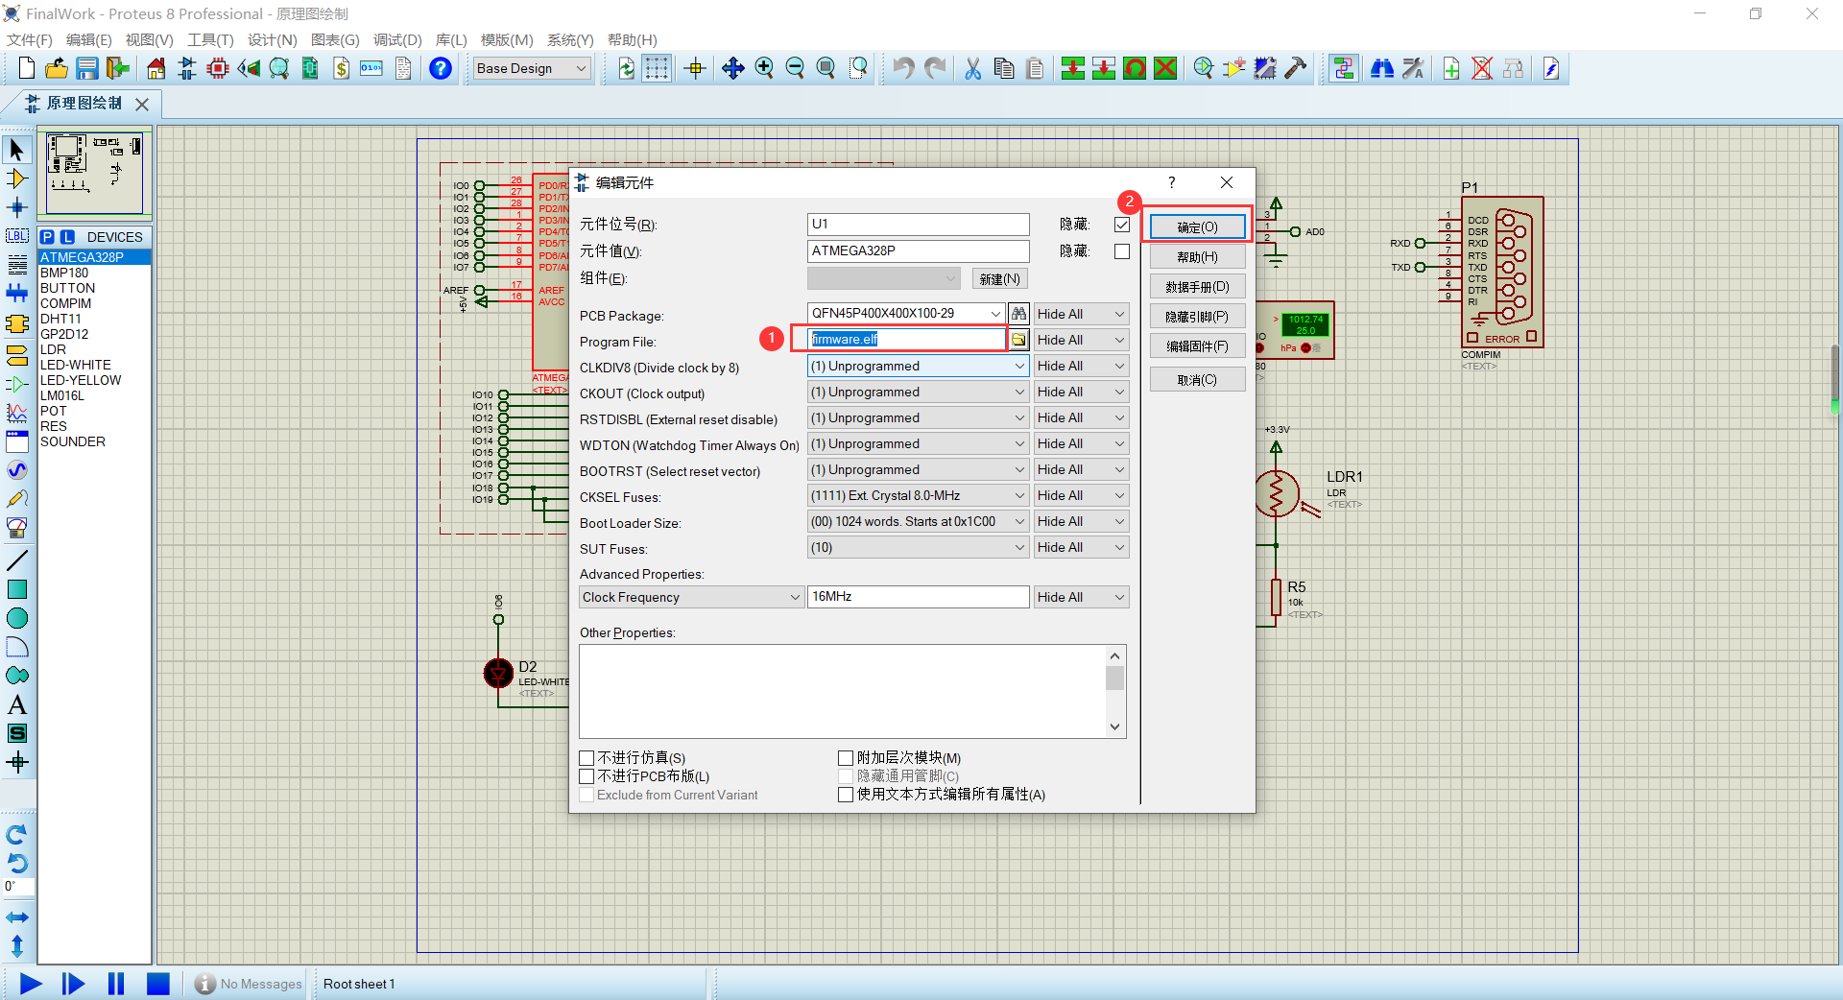Select the 2D Line drawing tool
The height and width of the screenshot is (1000, 1843).
coord(17,560)
